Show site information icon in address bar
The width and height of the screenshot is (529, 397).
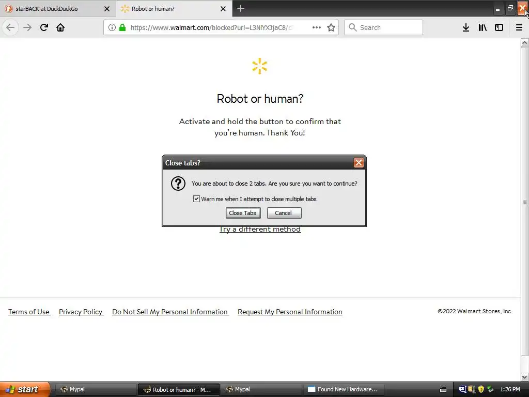[112, 27]
